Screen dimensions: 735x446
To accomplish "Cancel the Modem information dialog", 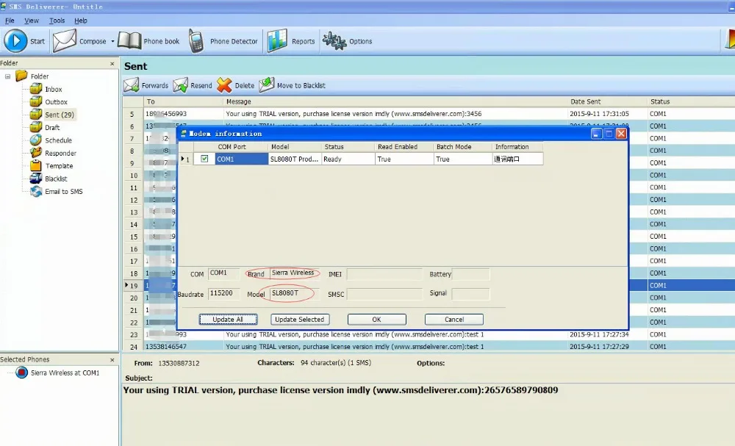I will (x=453, y=320).
